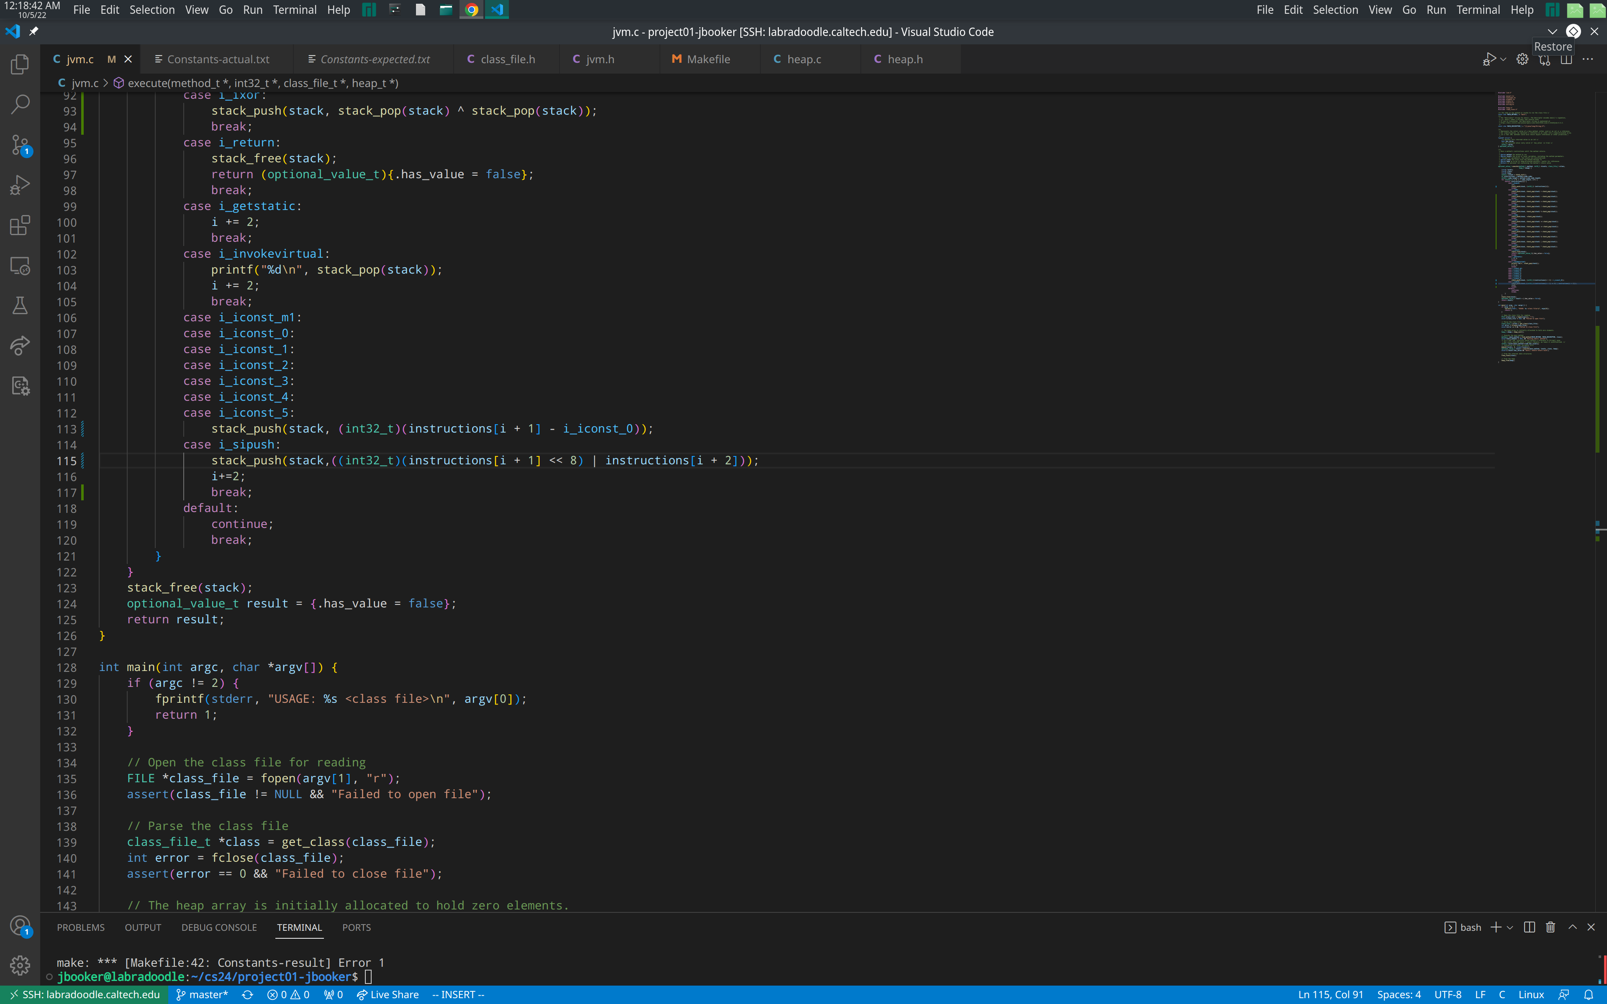The image size is (1607, 1004).
Task: Click the Live Share status bar button
Action: coord(387,994)
